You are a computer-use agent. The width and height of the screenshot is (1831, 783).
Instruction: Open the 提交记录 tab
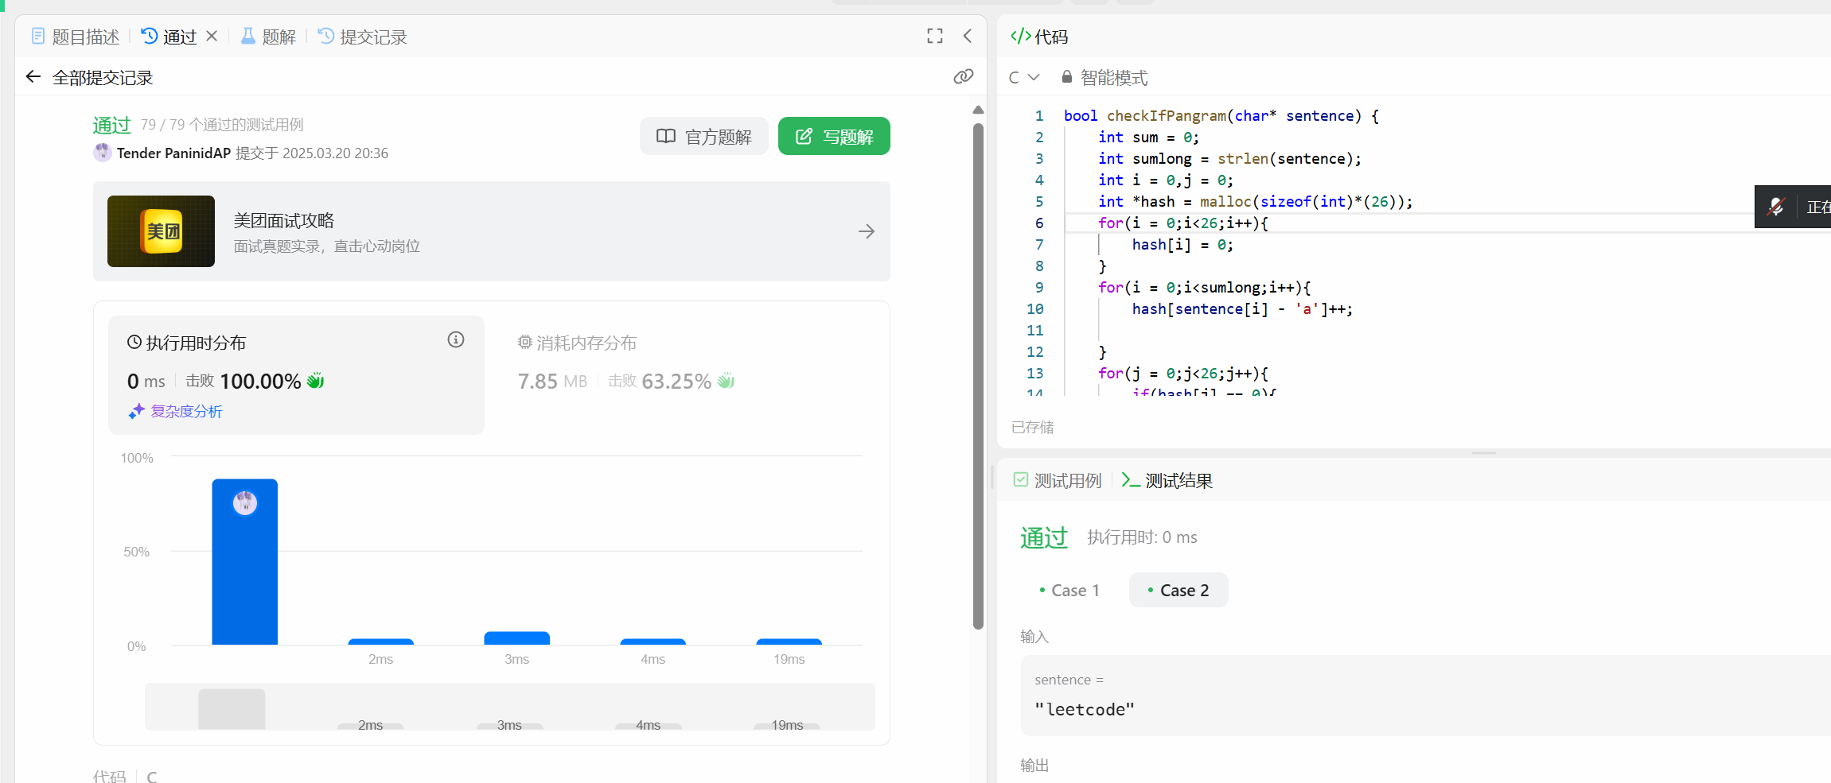point(363,37)
